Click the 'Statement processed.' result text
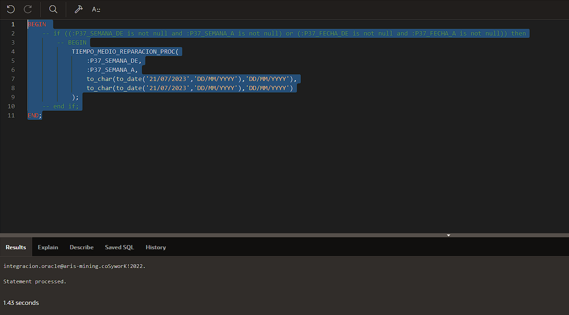The image size is (569, 315). click(35, 281)
